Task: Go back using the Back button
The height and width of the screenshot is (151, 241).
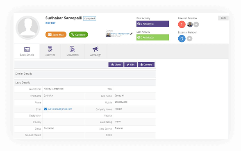Action: 223,18
